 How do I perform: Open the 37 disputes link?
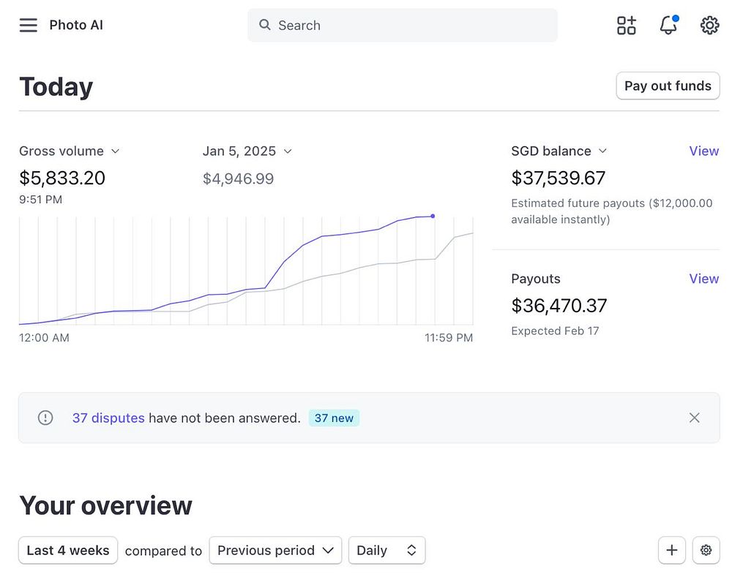[108, 418]
